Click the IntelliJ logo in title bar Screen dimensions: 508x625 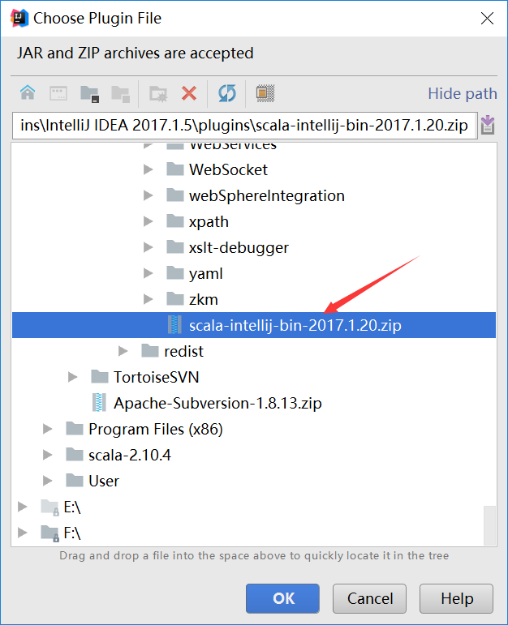point(19,19)
